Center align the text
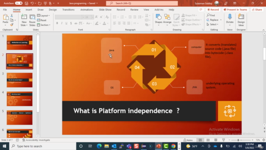 (x=119, y=23)
